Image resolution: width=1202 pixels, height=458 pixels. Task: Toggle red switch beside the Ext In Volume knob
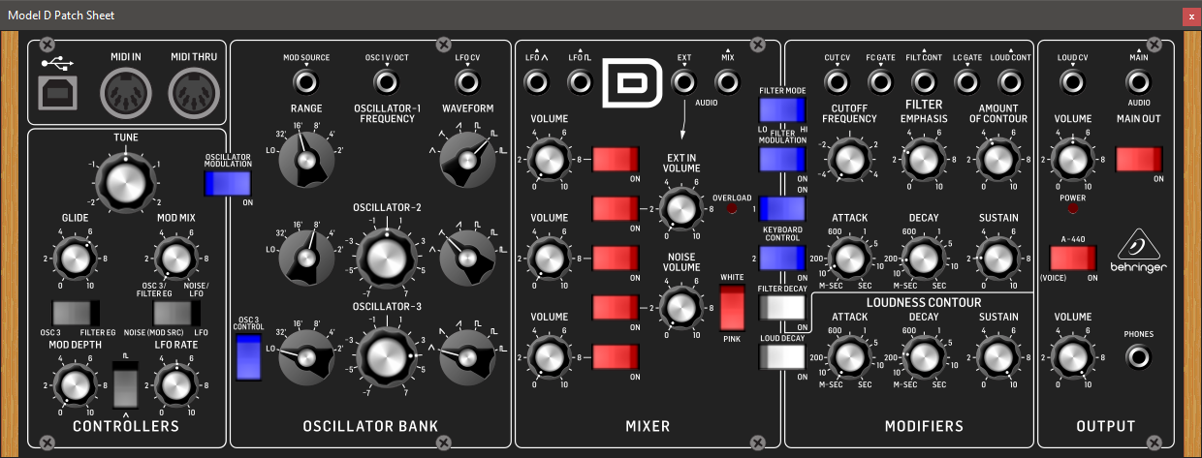tap(617, 208)
